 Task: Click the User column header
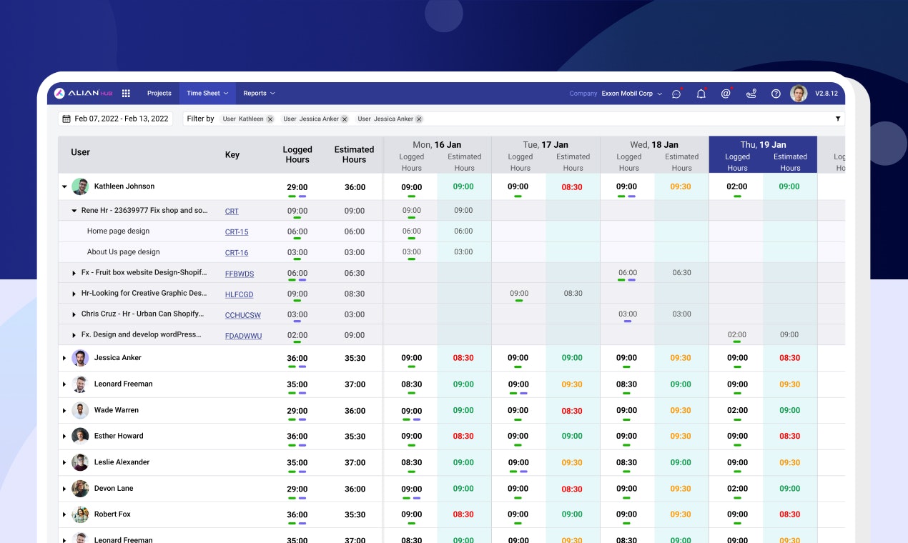click(x=81, y=152)
